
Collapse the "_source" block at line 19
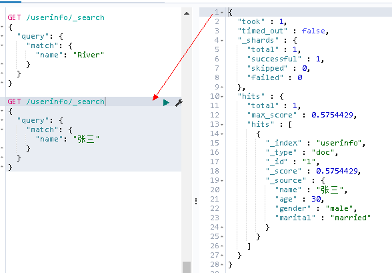(x=222, y=180)
